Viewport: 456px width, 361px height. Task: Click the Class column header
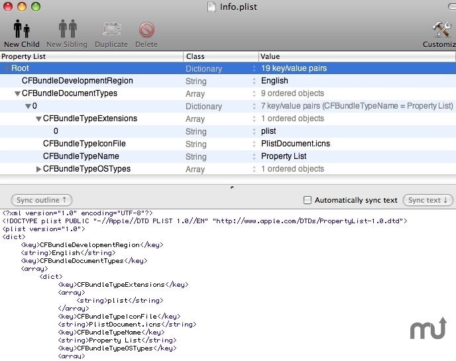coord(221,56)
